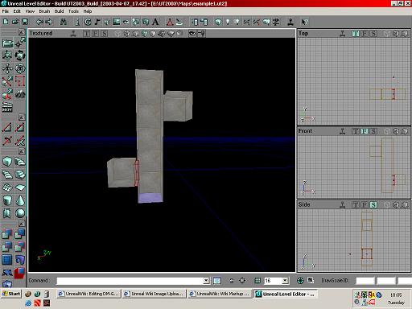This screenshot has width=412, height=309.
Task: Switch to UnrealWiki: Editing taskbar window
Action: 89,294
